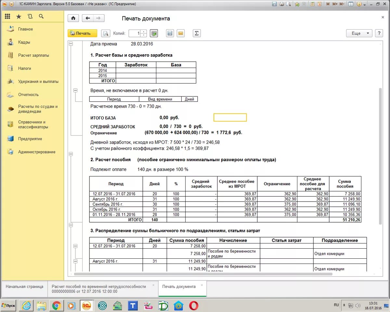Send the document by email envelope icon

click(x=180, y=33)
